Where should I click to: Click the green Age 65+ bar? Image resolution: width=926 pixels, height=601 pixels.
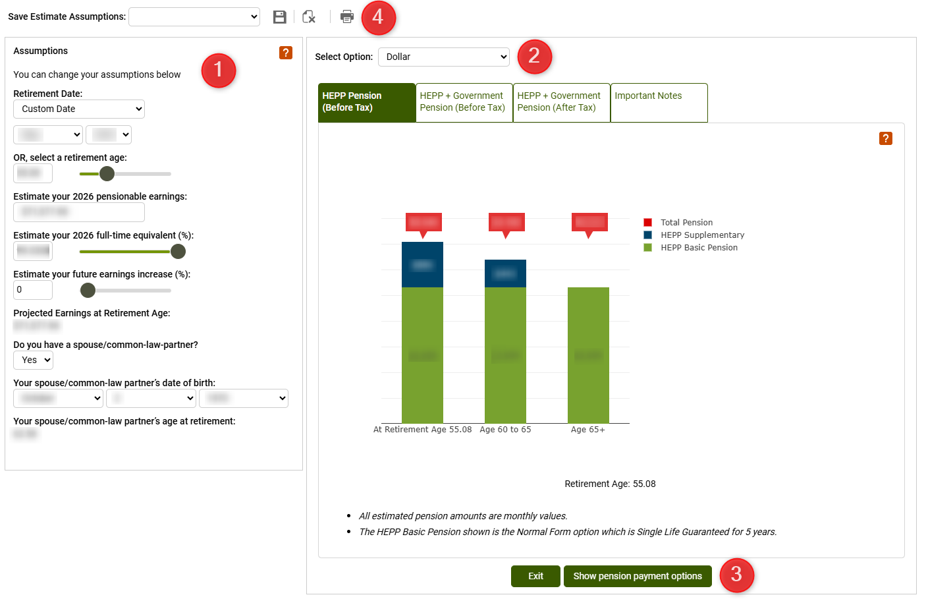point(588,355)
